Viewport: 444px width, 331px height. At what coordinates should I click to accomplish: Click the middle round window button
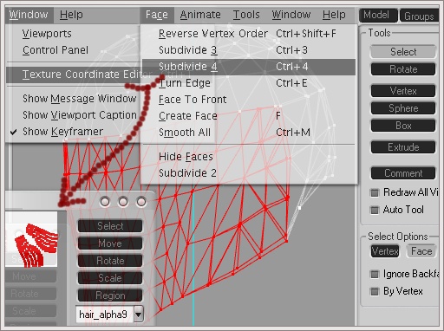coord(123,202)
